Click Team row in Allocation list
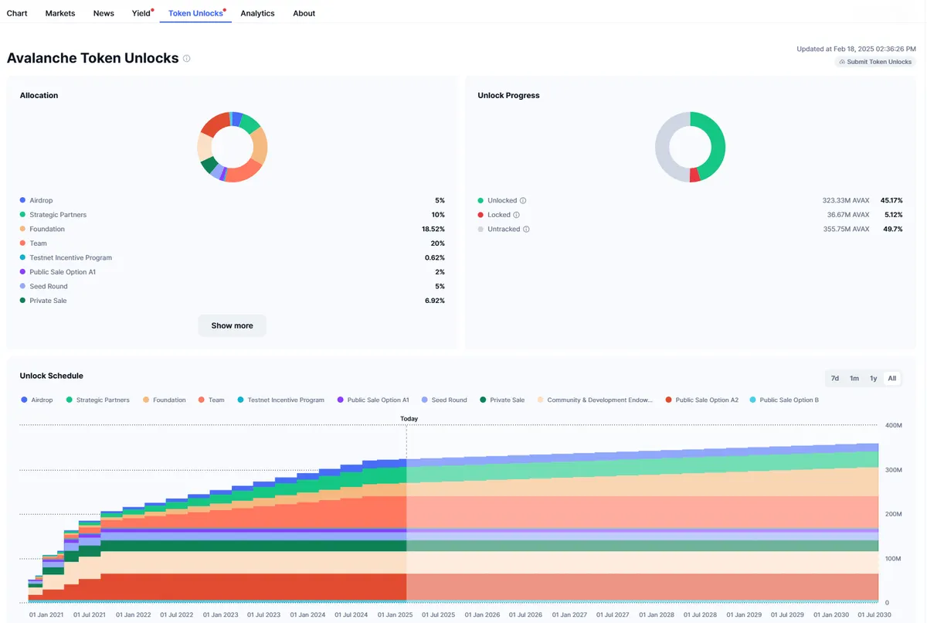This screenshot has height=623, width=927. coord(232,243)
